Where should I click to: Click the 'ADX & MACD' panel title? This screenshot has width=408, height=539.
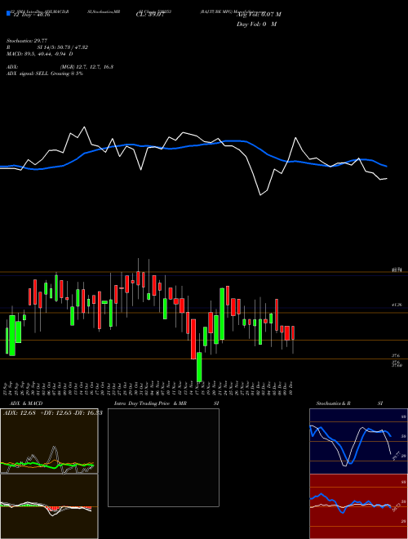(26, 403)
